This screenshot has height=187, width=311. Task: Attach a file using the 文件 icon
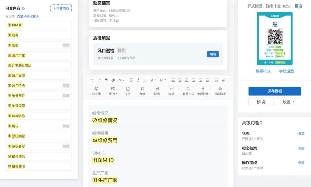[128, 90]
